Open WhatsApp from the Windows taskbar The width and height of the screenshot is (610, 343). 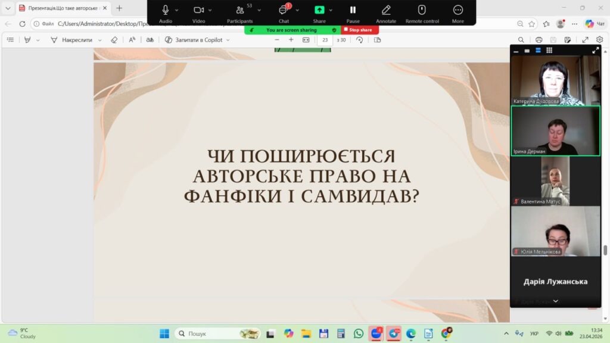click(359, 333)
